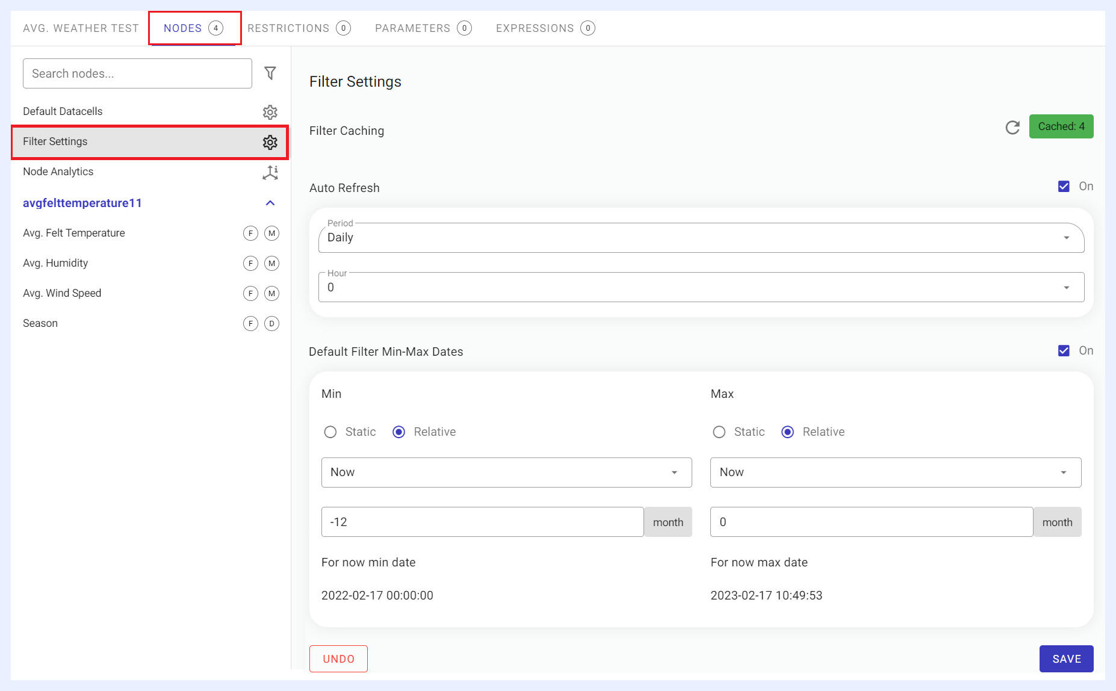Save the filter settings
This screenshot has height=691, width=1116.
point(1067,659)
